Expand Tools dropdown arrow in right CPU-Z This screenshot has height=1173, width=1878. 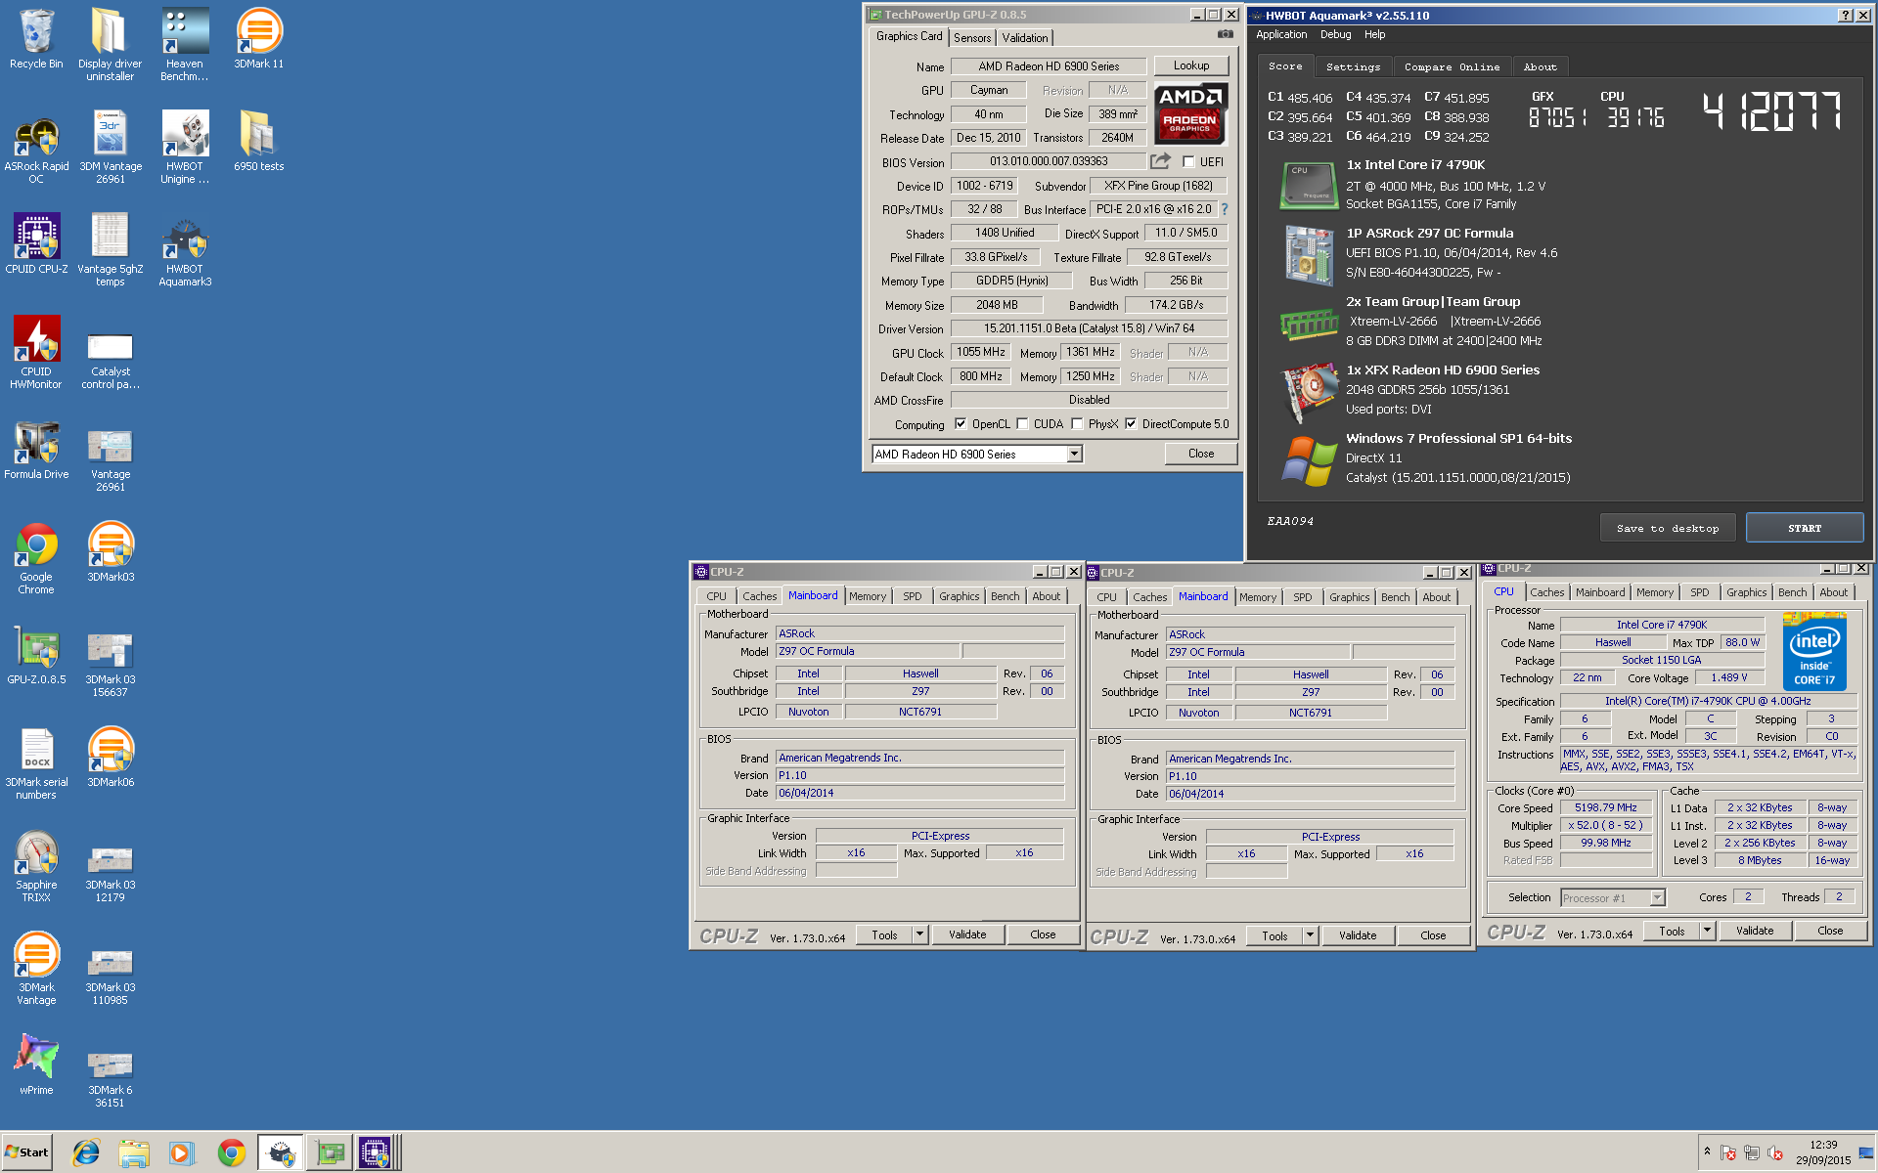(1707, 931)
